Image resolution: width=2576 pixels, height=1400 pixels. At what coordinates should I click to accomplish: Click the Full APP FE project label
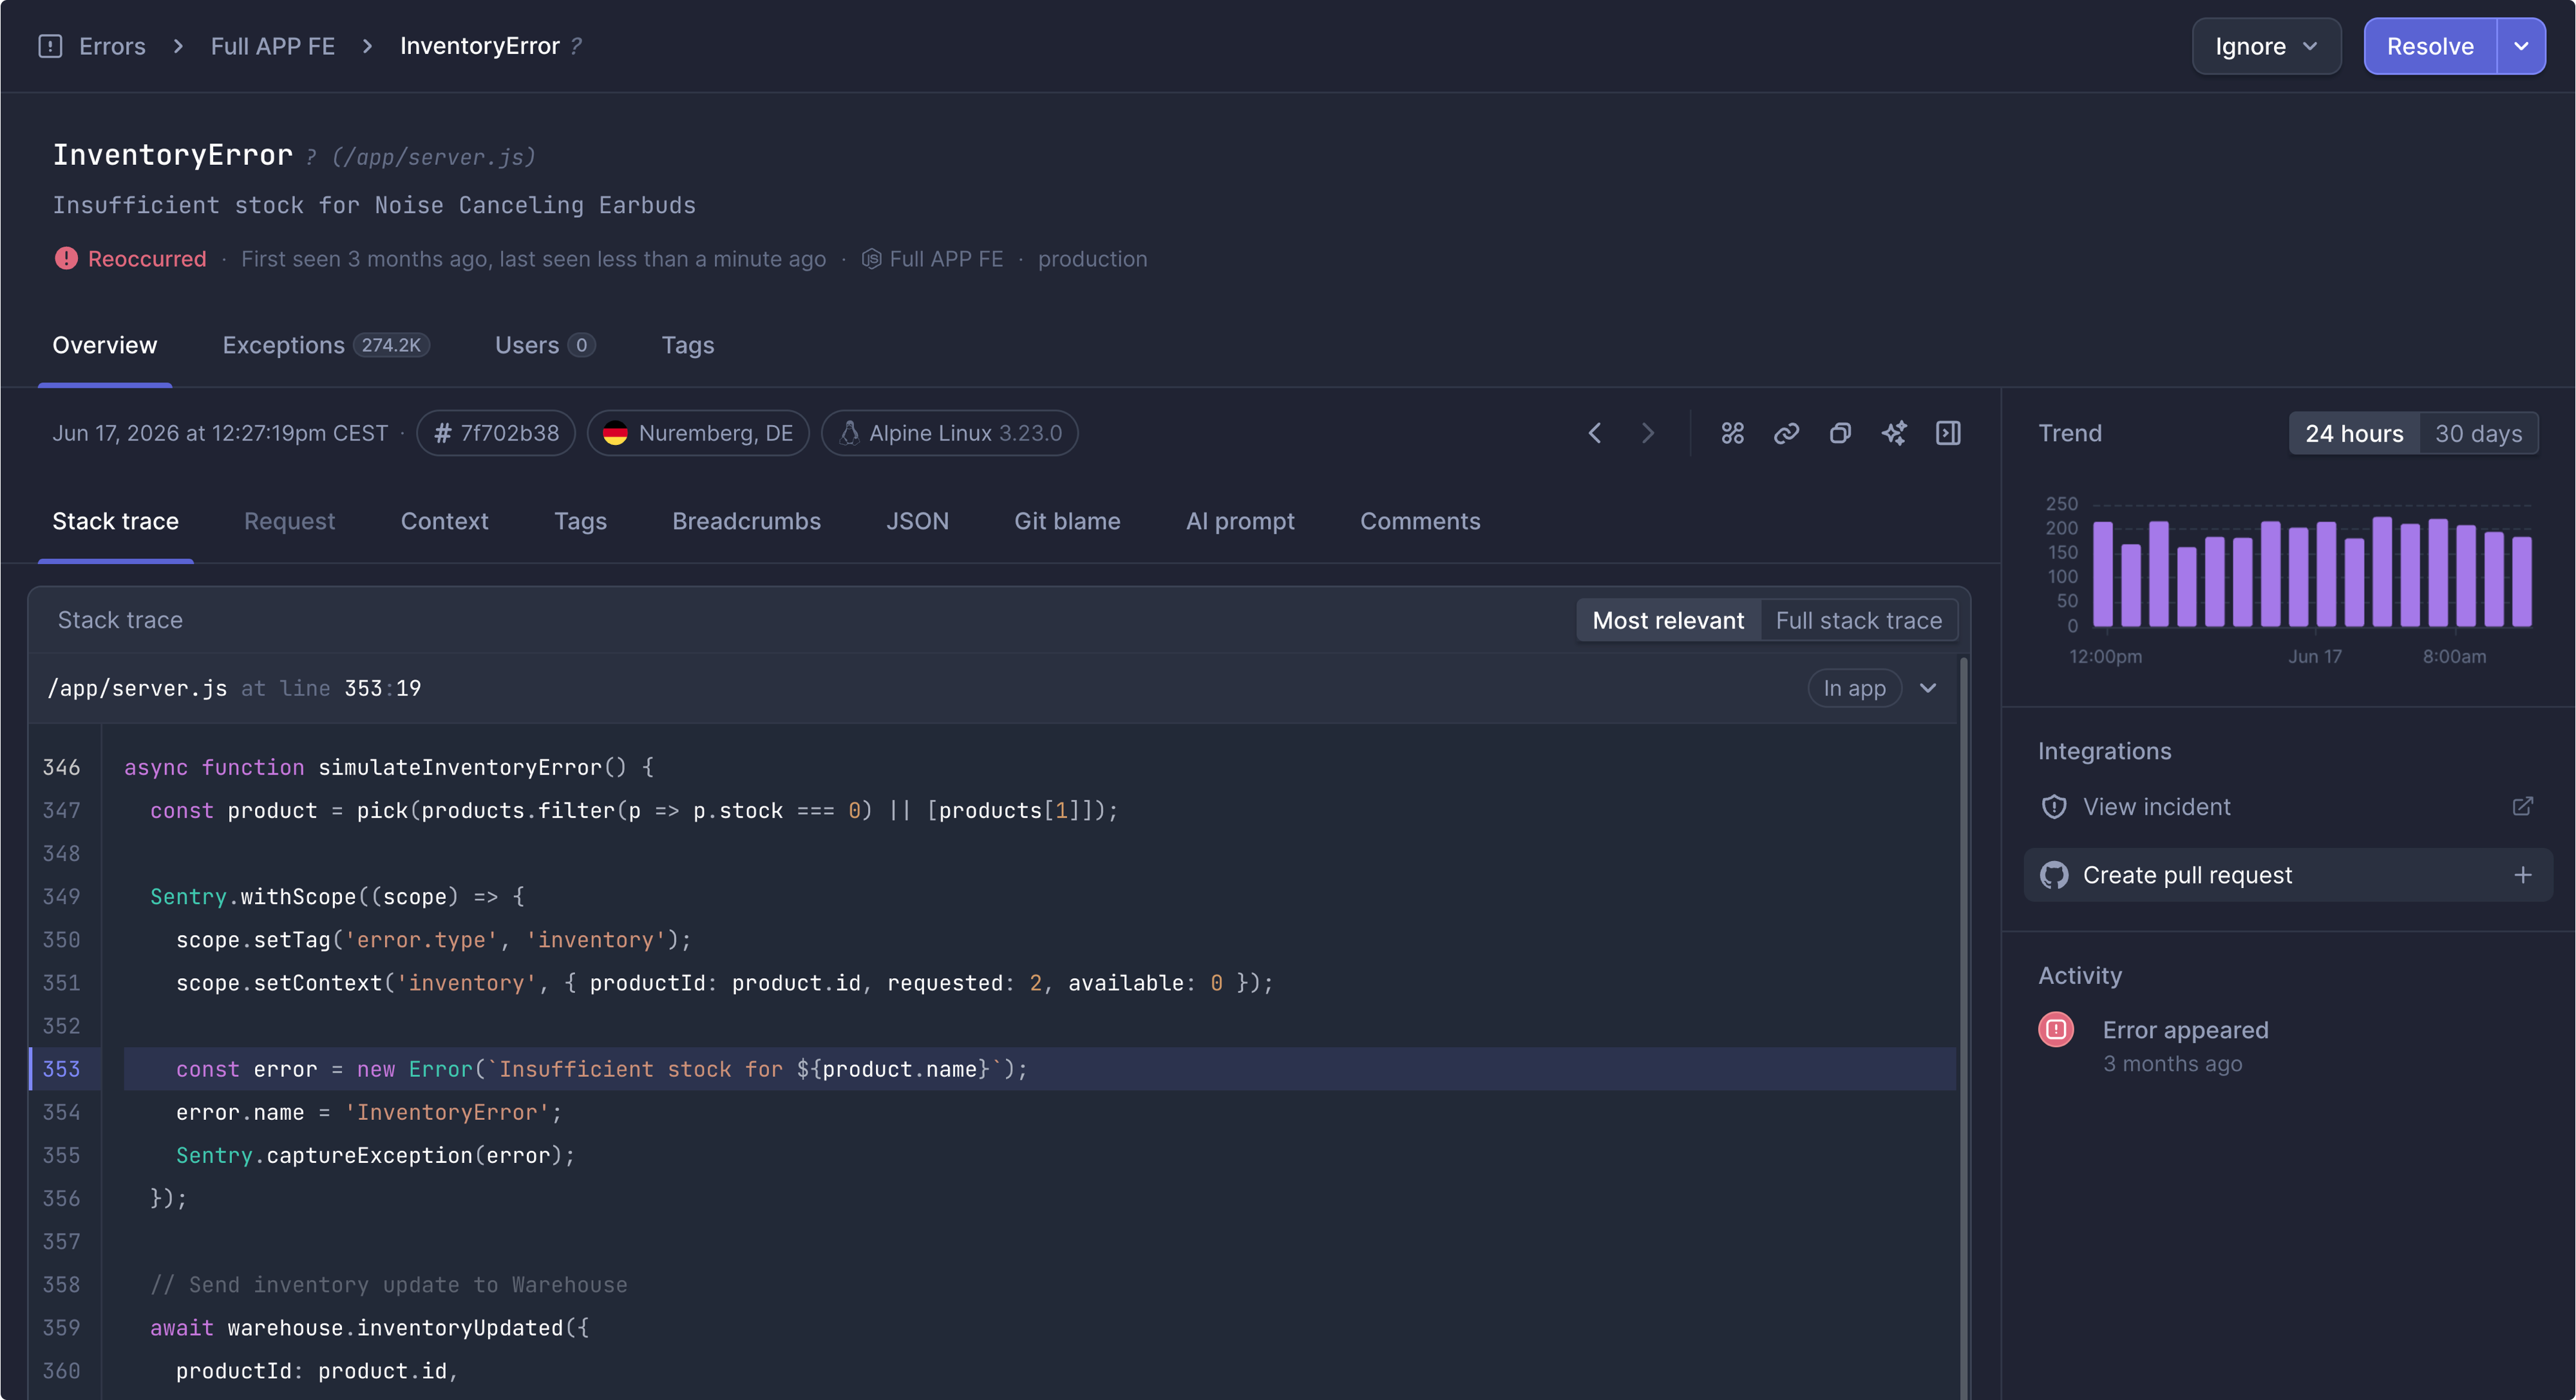(946, 259)
